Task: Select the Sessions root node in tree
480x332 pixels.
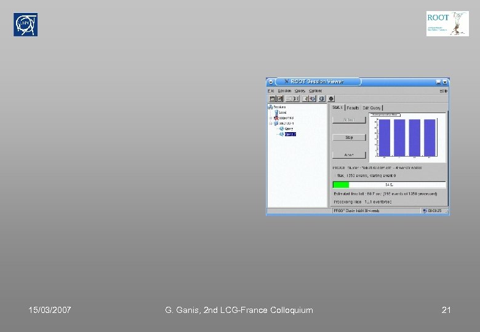Action: (277, 107)
